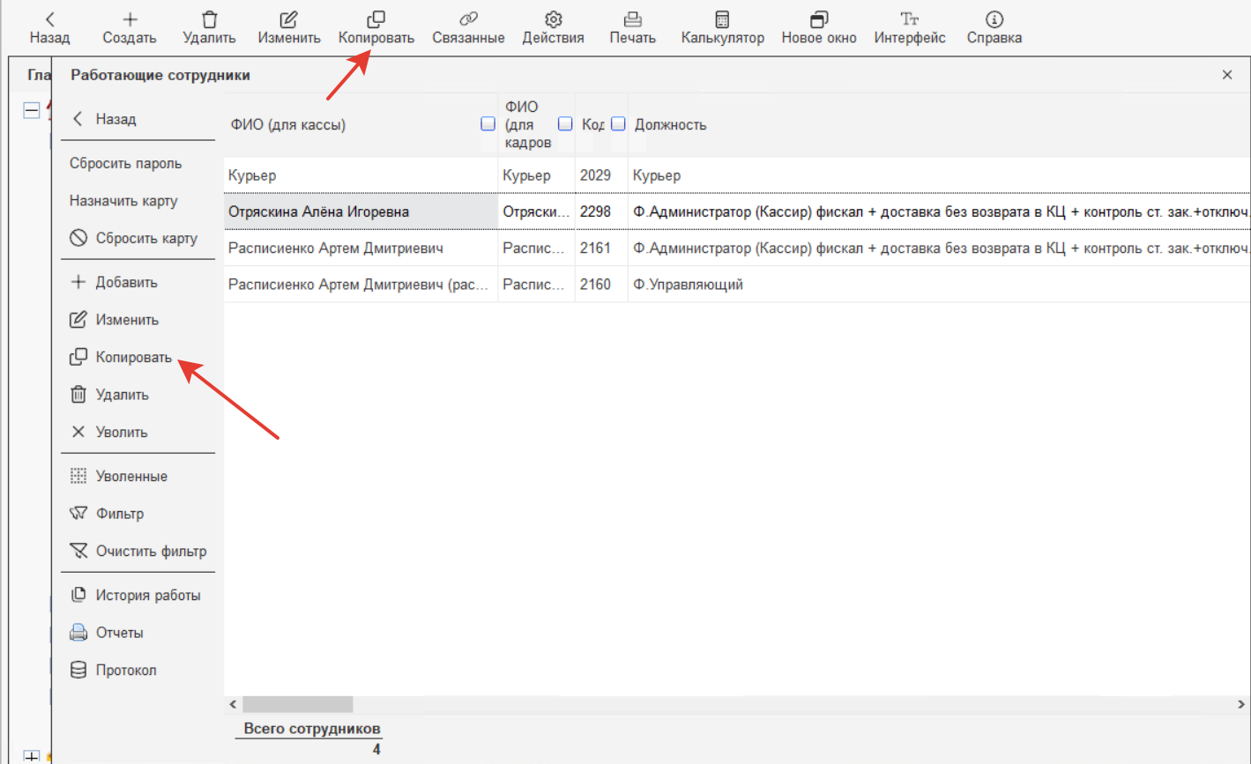
Task: Expand the bottom-left plus tree node
Action: [32, 756]
